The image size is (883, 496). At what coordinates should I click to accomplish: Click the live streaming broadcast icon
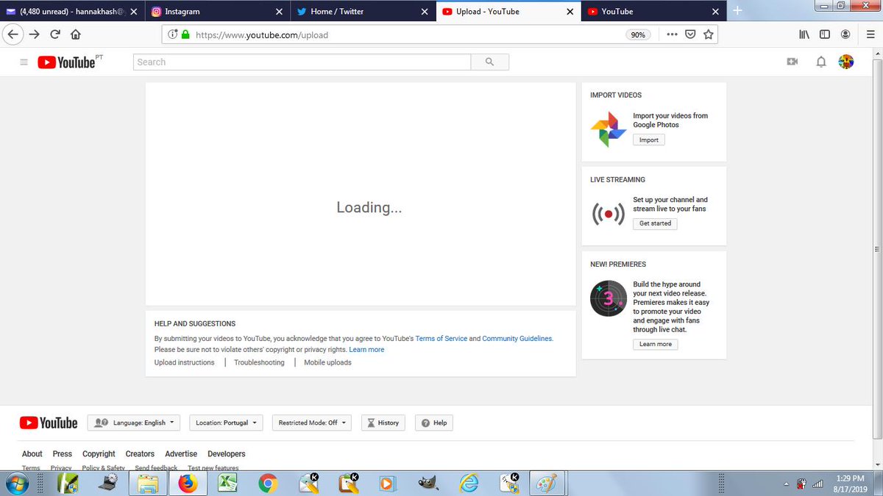609,214
